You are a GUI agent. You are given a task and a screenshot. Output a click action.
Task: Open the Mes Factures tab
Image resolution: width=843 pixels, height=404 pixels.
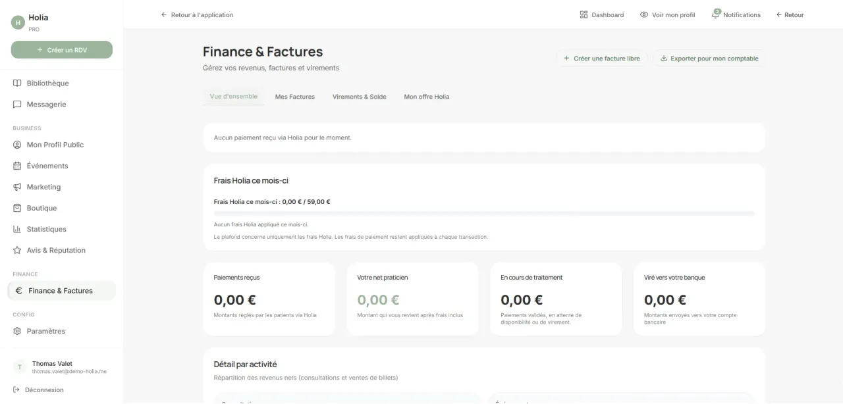tap(295, 97)
